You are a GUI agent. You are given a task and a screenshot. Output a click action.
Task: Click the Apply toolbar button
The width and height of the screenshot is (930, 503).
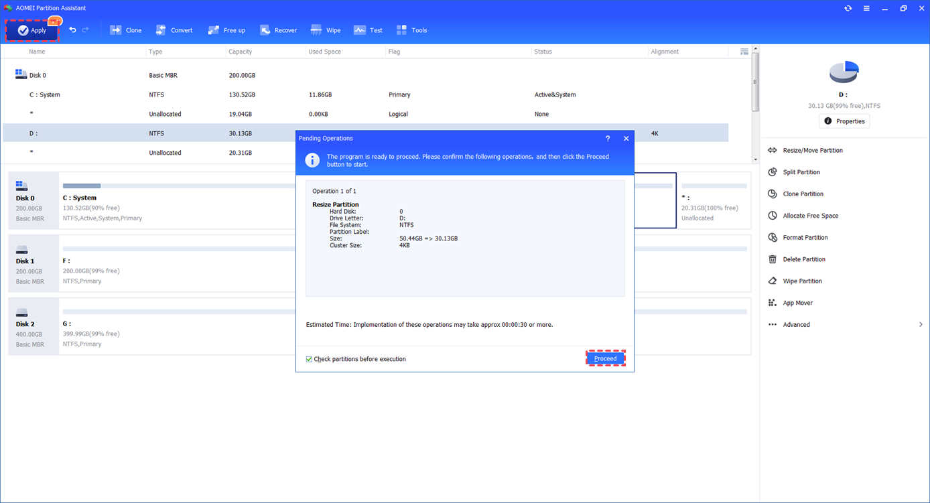32,30
